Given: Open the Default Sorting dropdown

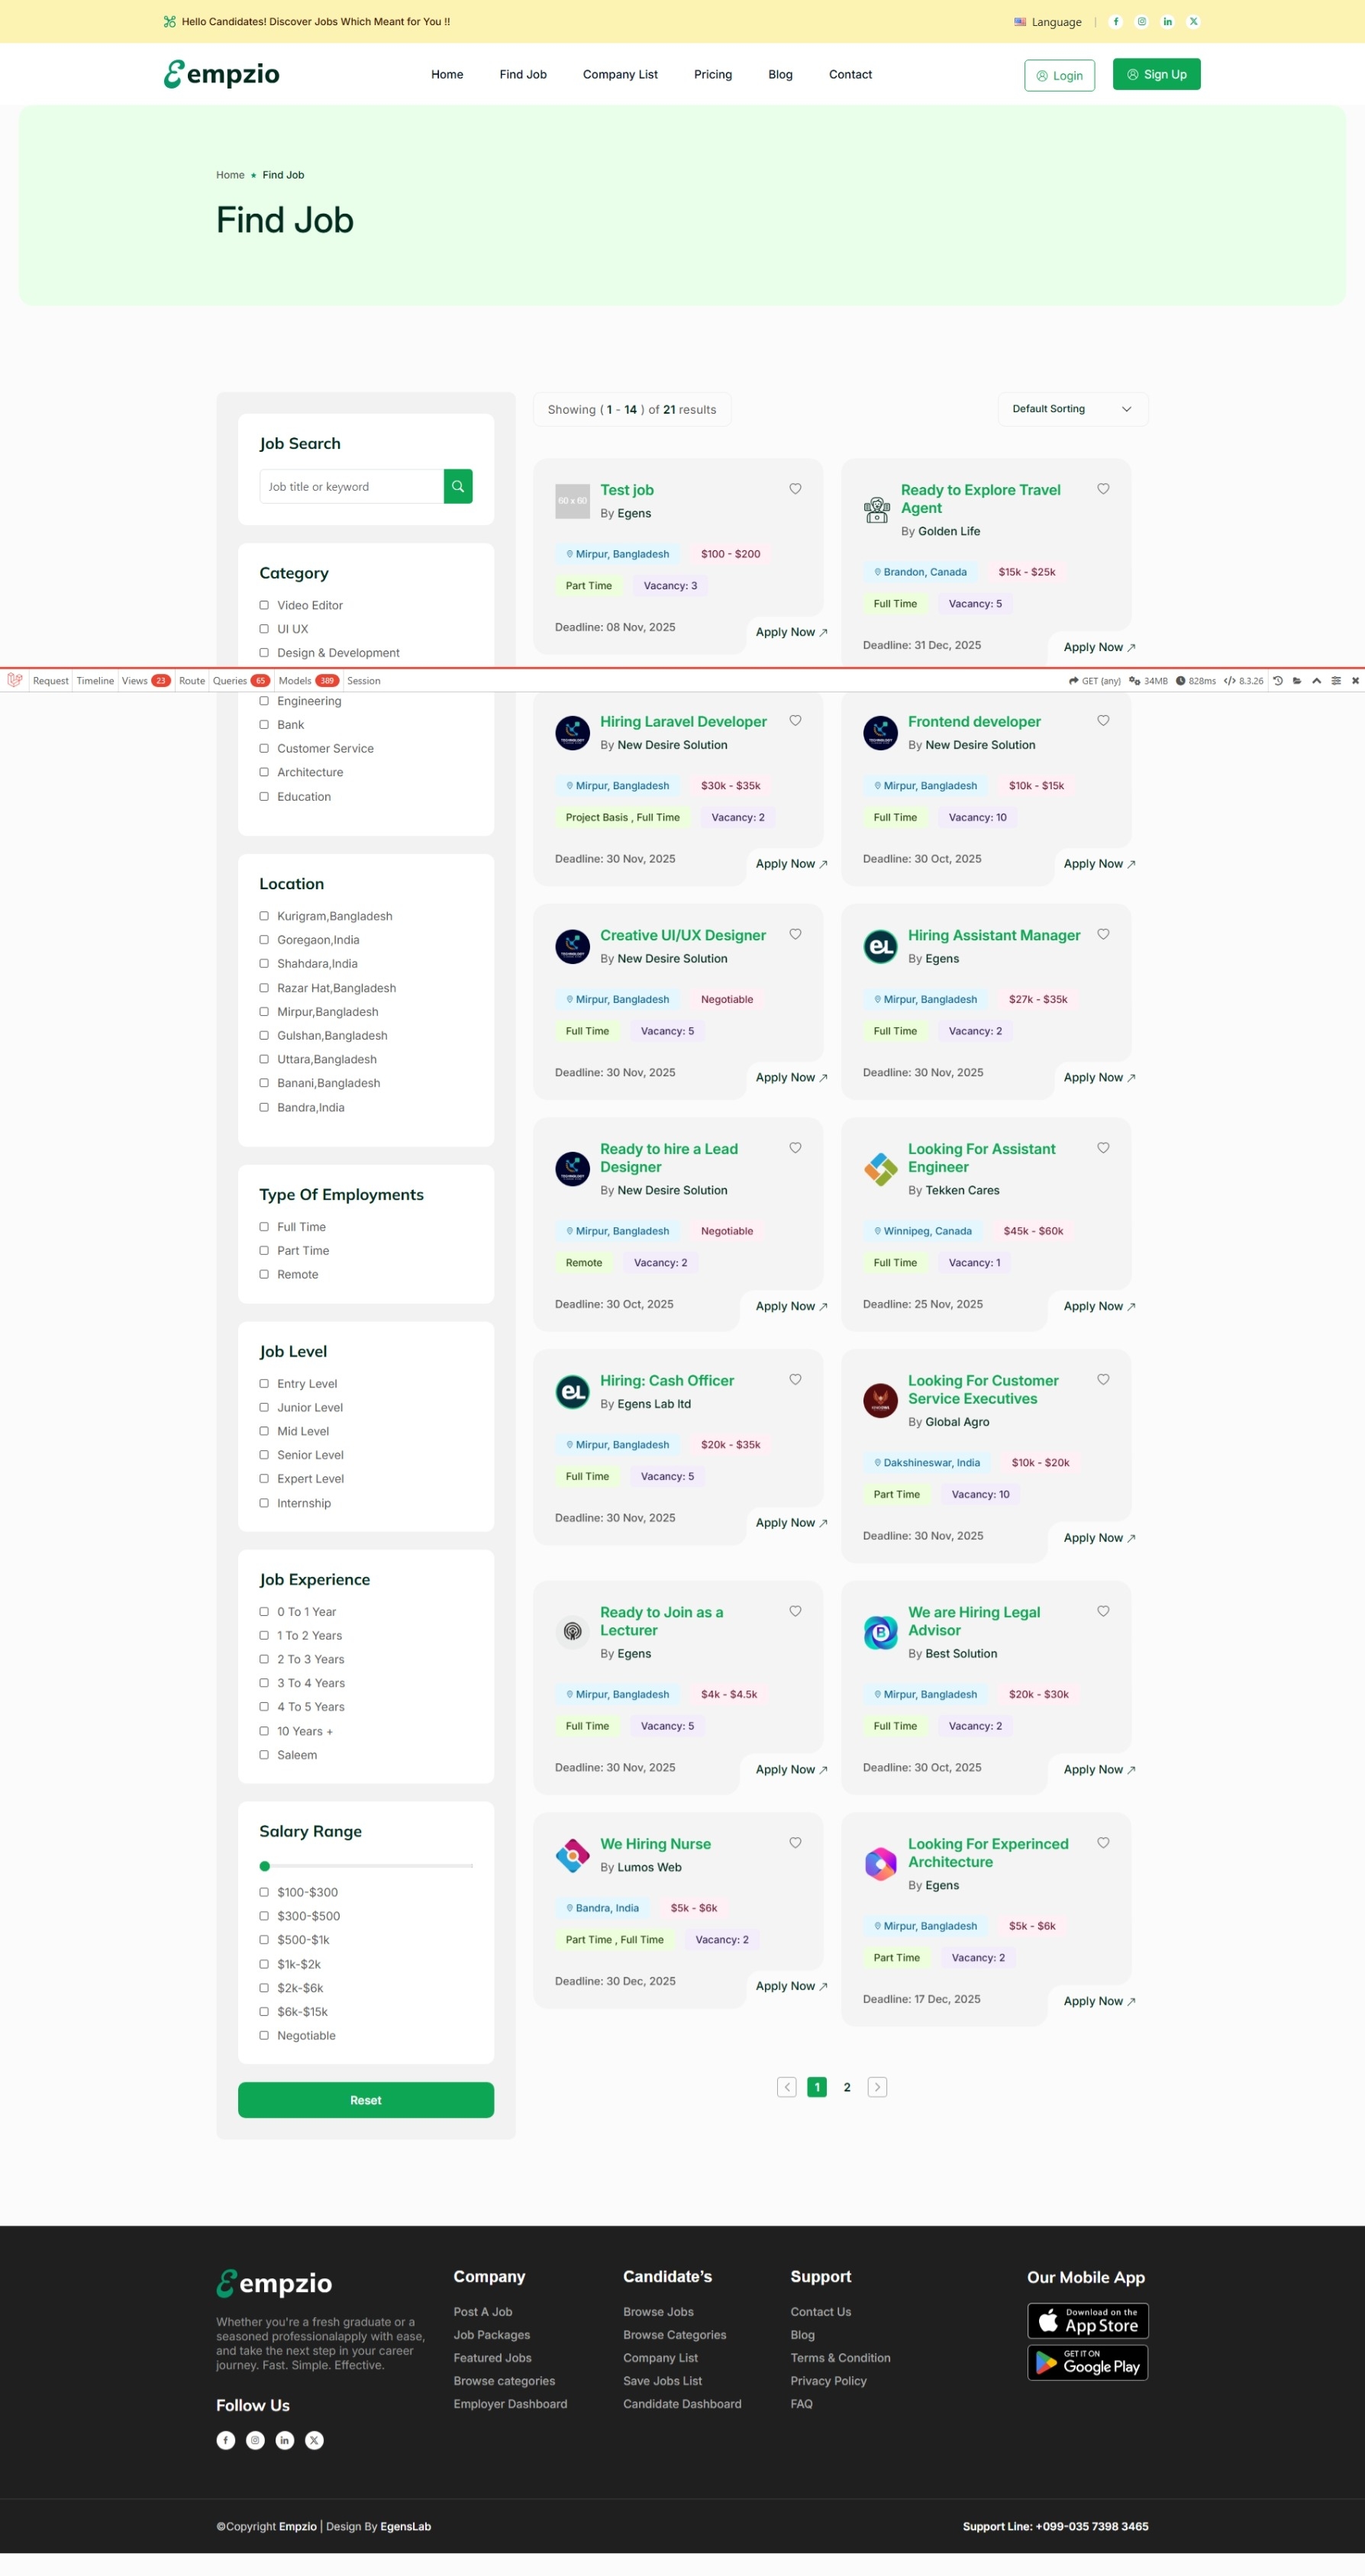Looking at the screenshot, I should pos(1072,409).
